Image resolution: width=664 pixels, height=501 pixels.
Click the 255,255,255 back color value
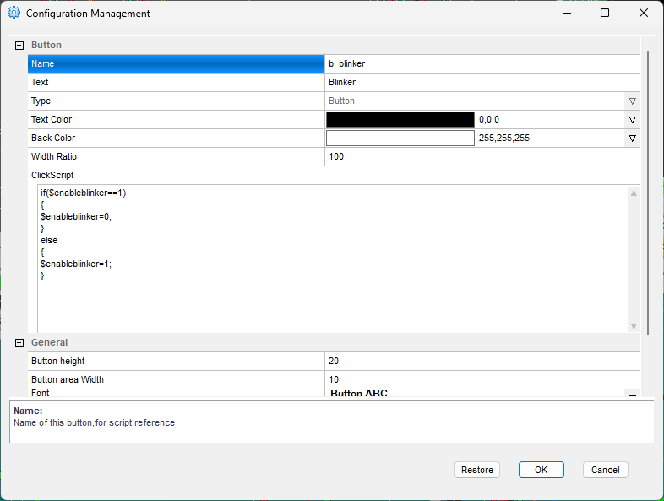point(504,139)
